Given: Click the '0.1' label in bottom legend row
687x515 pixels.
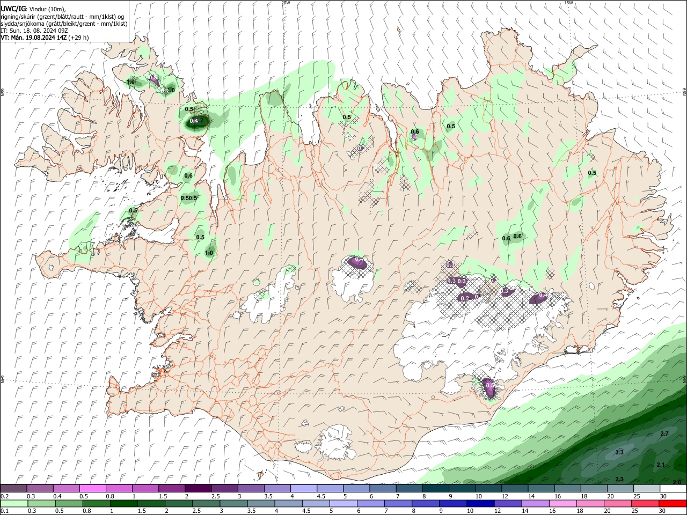Looking at the screenshot, I should tap(4, 511).
